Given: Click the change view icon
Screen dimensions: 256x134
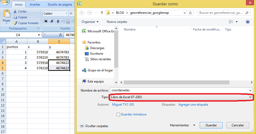Looking at the screenshot, I should point(231,22).
